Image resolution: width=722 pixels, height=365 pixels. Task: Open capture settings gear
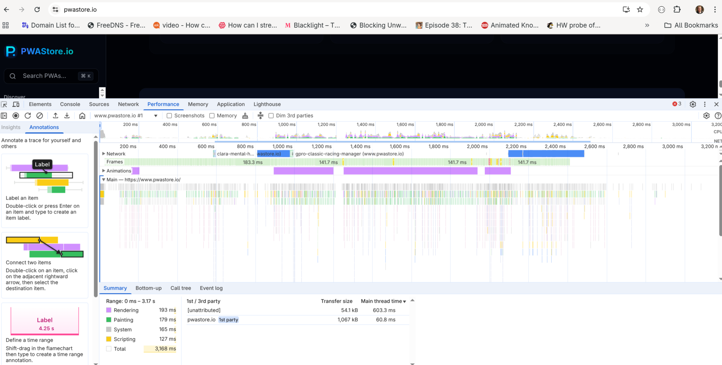click(706, 115)
